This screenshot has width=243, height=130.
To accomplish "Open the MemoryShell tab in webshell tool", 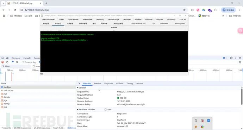I will pyautogui.click(x=180, y=24).
